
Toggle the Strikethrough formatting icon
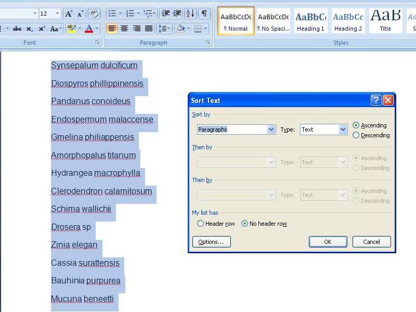(17, 29)
